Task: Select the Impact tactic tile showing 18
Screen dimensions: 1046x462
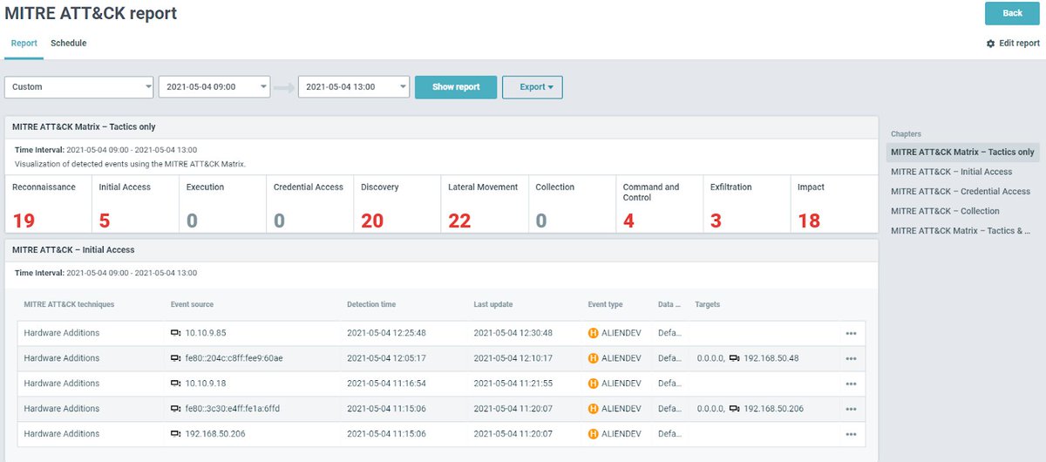Action: [x=833, y=204]
